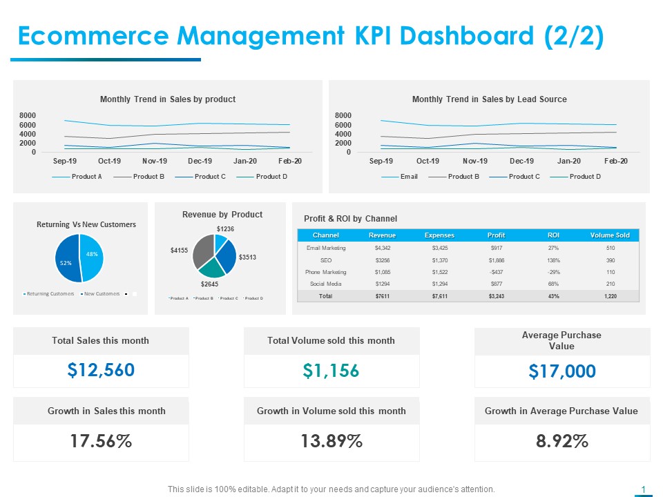Click the ROI column header
Screen dimensions: 663x497
tap(553, 235)
